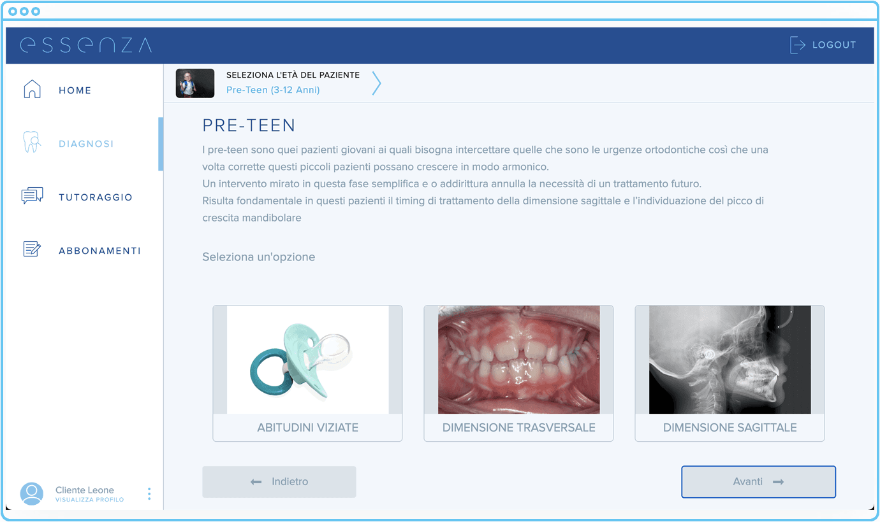This screenshot has height=522, width=880.
Task: Click the Seleziona l'età del paziente label
Action: (x=293, y=75)
